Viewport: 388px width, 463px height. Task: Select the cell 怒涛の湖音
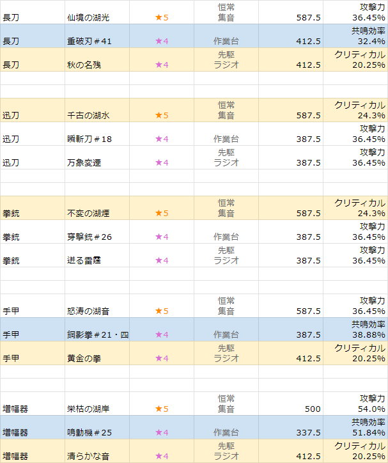[97, 306]
